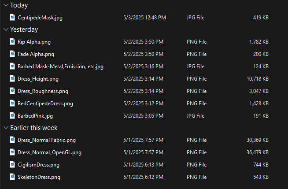288x189 pixels.
Task: Click the 5/3/2025 12:48 PM date cell
Action: pos(145,18)
